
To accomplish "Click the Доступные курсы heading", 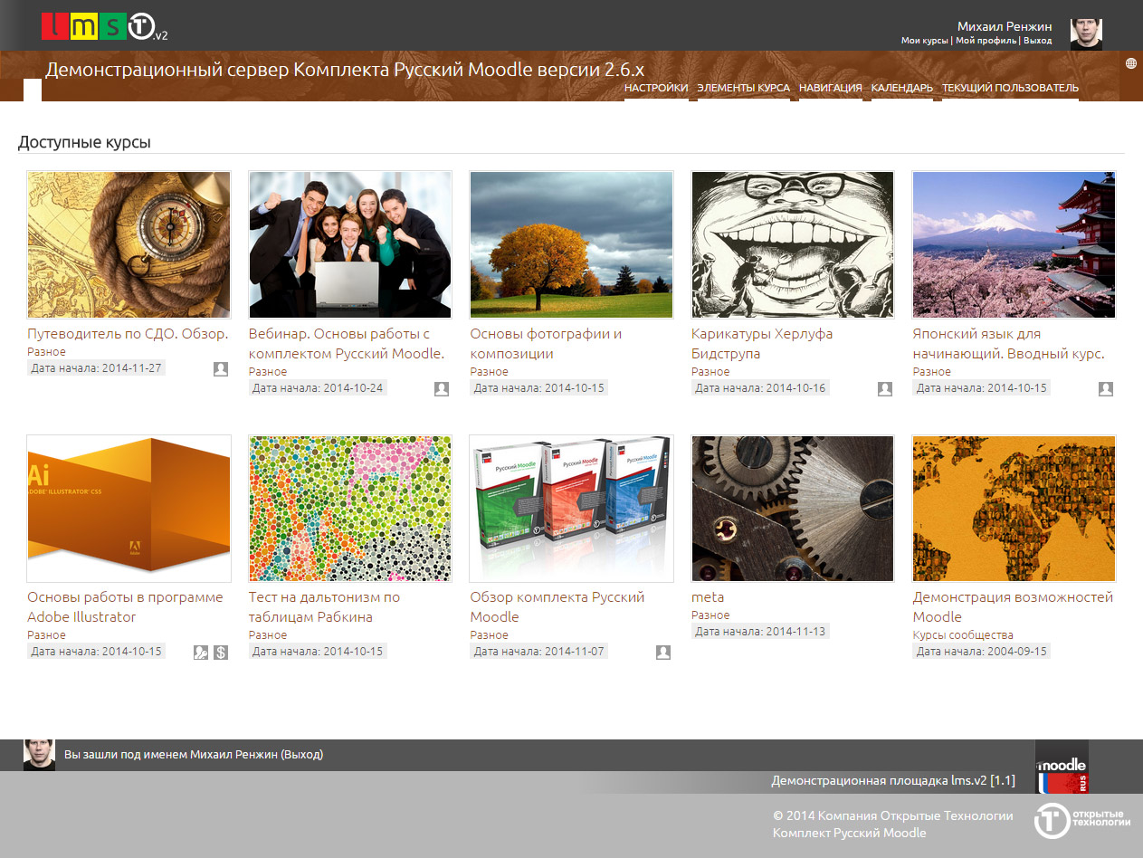I will click(x=84, y=142).
